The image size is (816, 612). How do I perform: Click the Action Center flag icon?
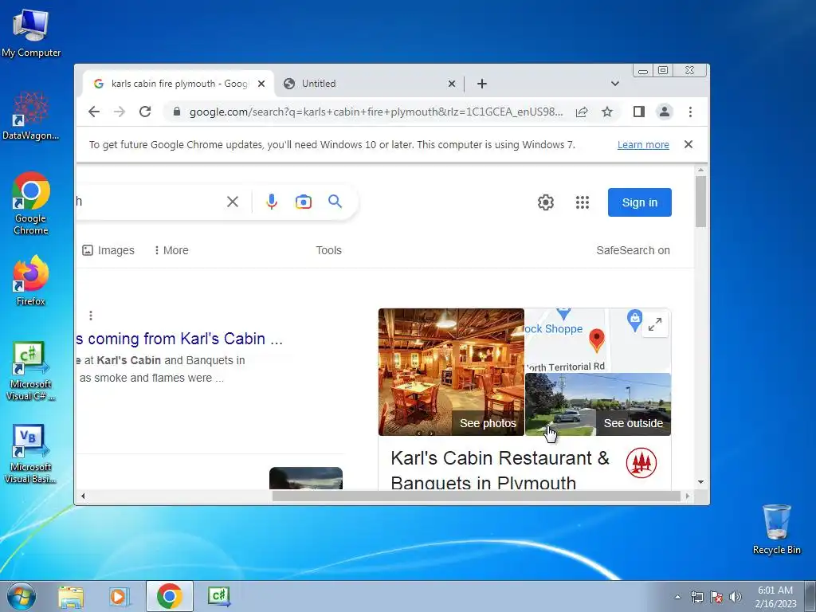(716, 597)
